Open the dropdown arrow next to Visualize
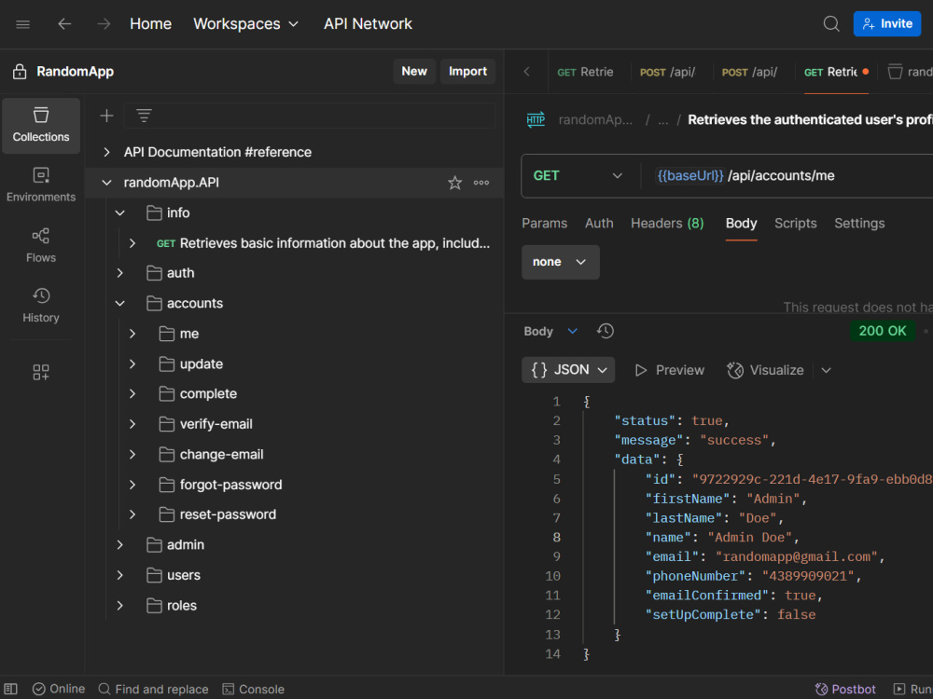 tap(826, 370)
